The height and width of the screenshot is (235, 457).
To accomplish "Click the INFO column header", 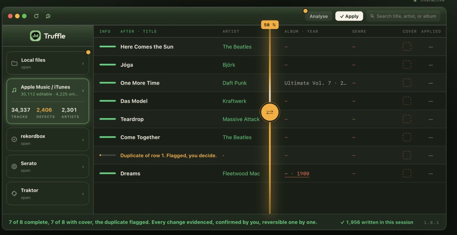I will point(105,32).
